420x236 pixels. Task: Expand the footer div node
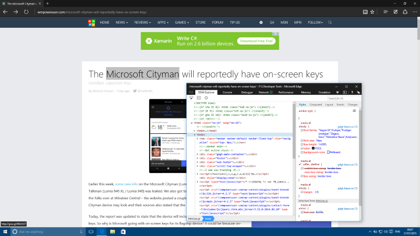coord(197,158)
